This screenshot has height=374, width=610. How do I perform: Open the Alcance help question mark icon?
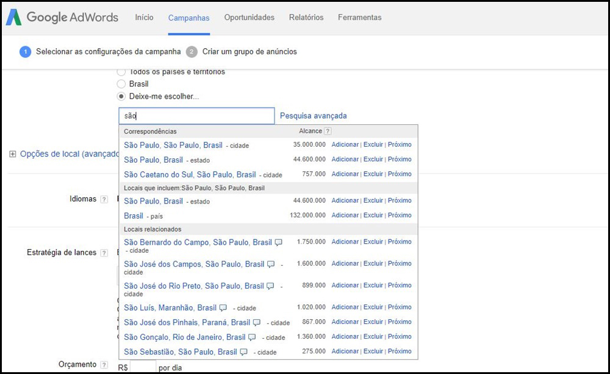pos(328,132)
